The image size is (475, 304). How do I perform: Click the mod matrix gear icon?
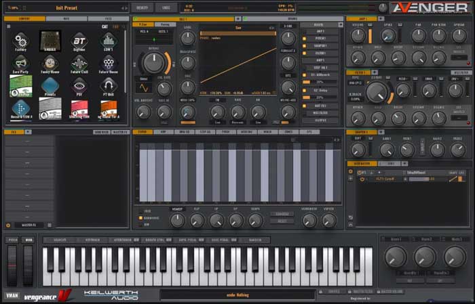(x=351, y=171)
